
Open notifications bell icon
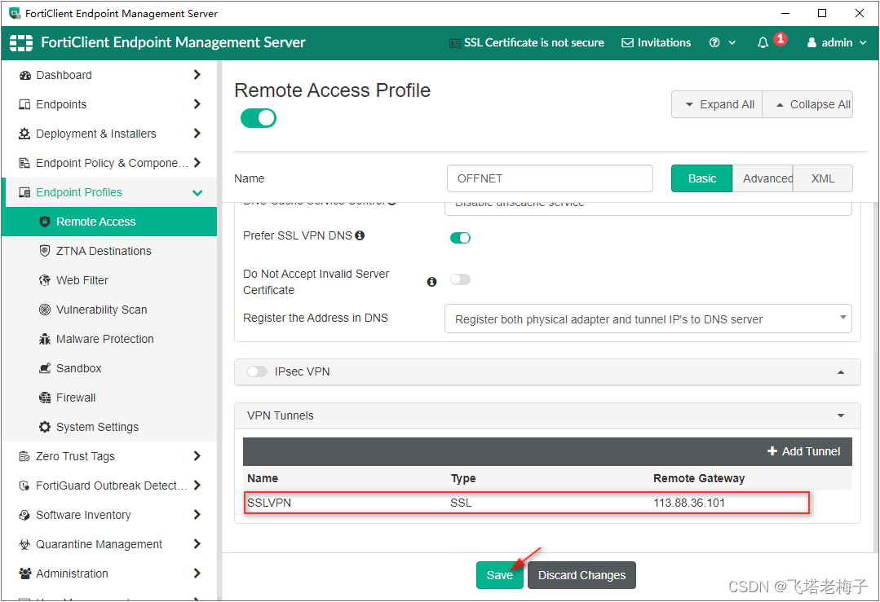click(x=763, y=42)
